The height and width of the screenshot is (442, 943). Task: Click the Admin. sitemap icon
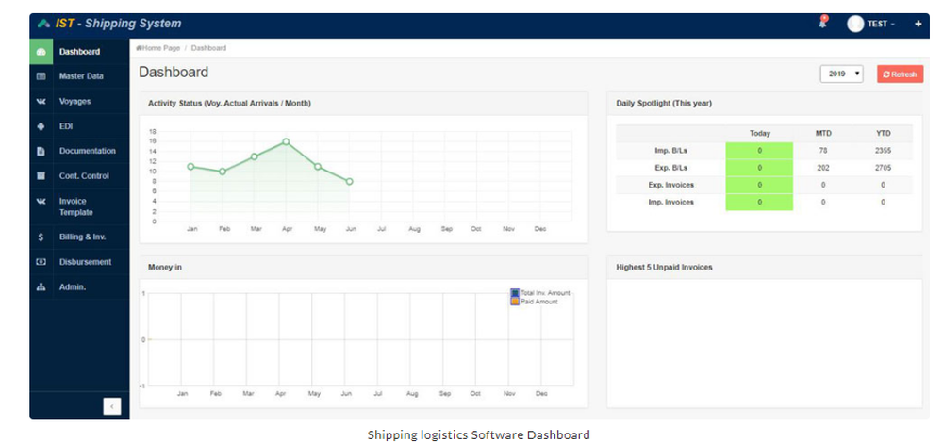(x=41, y=287)
